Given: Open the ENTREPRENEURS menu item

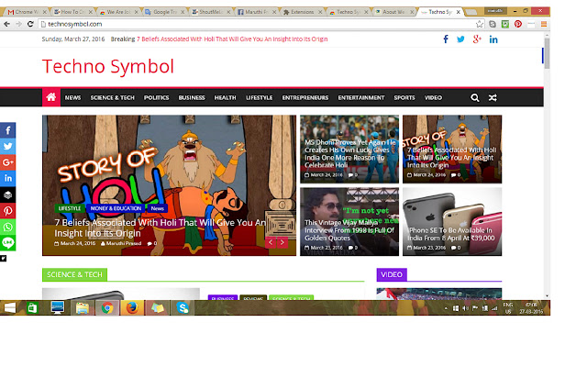Looking at the screenshot, I should pos(305,98).
